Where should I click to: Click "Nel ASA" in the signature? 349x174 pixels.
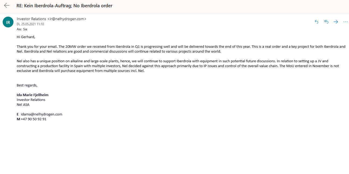(x=23, y=104)
